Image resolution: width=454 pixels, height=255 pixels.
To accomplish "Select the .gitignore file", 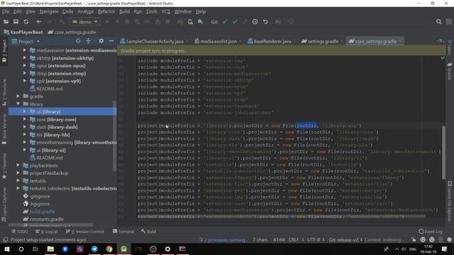I will [40, 196].
